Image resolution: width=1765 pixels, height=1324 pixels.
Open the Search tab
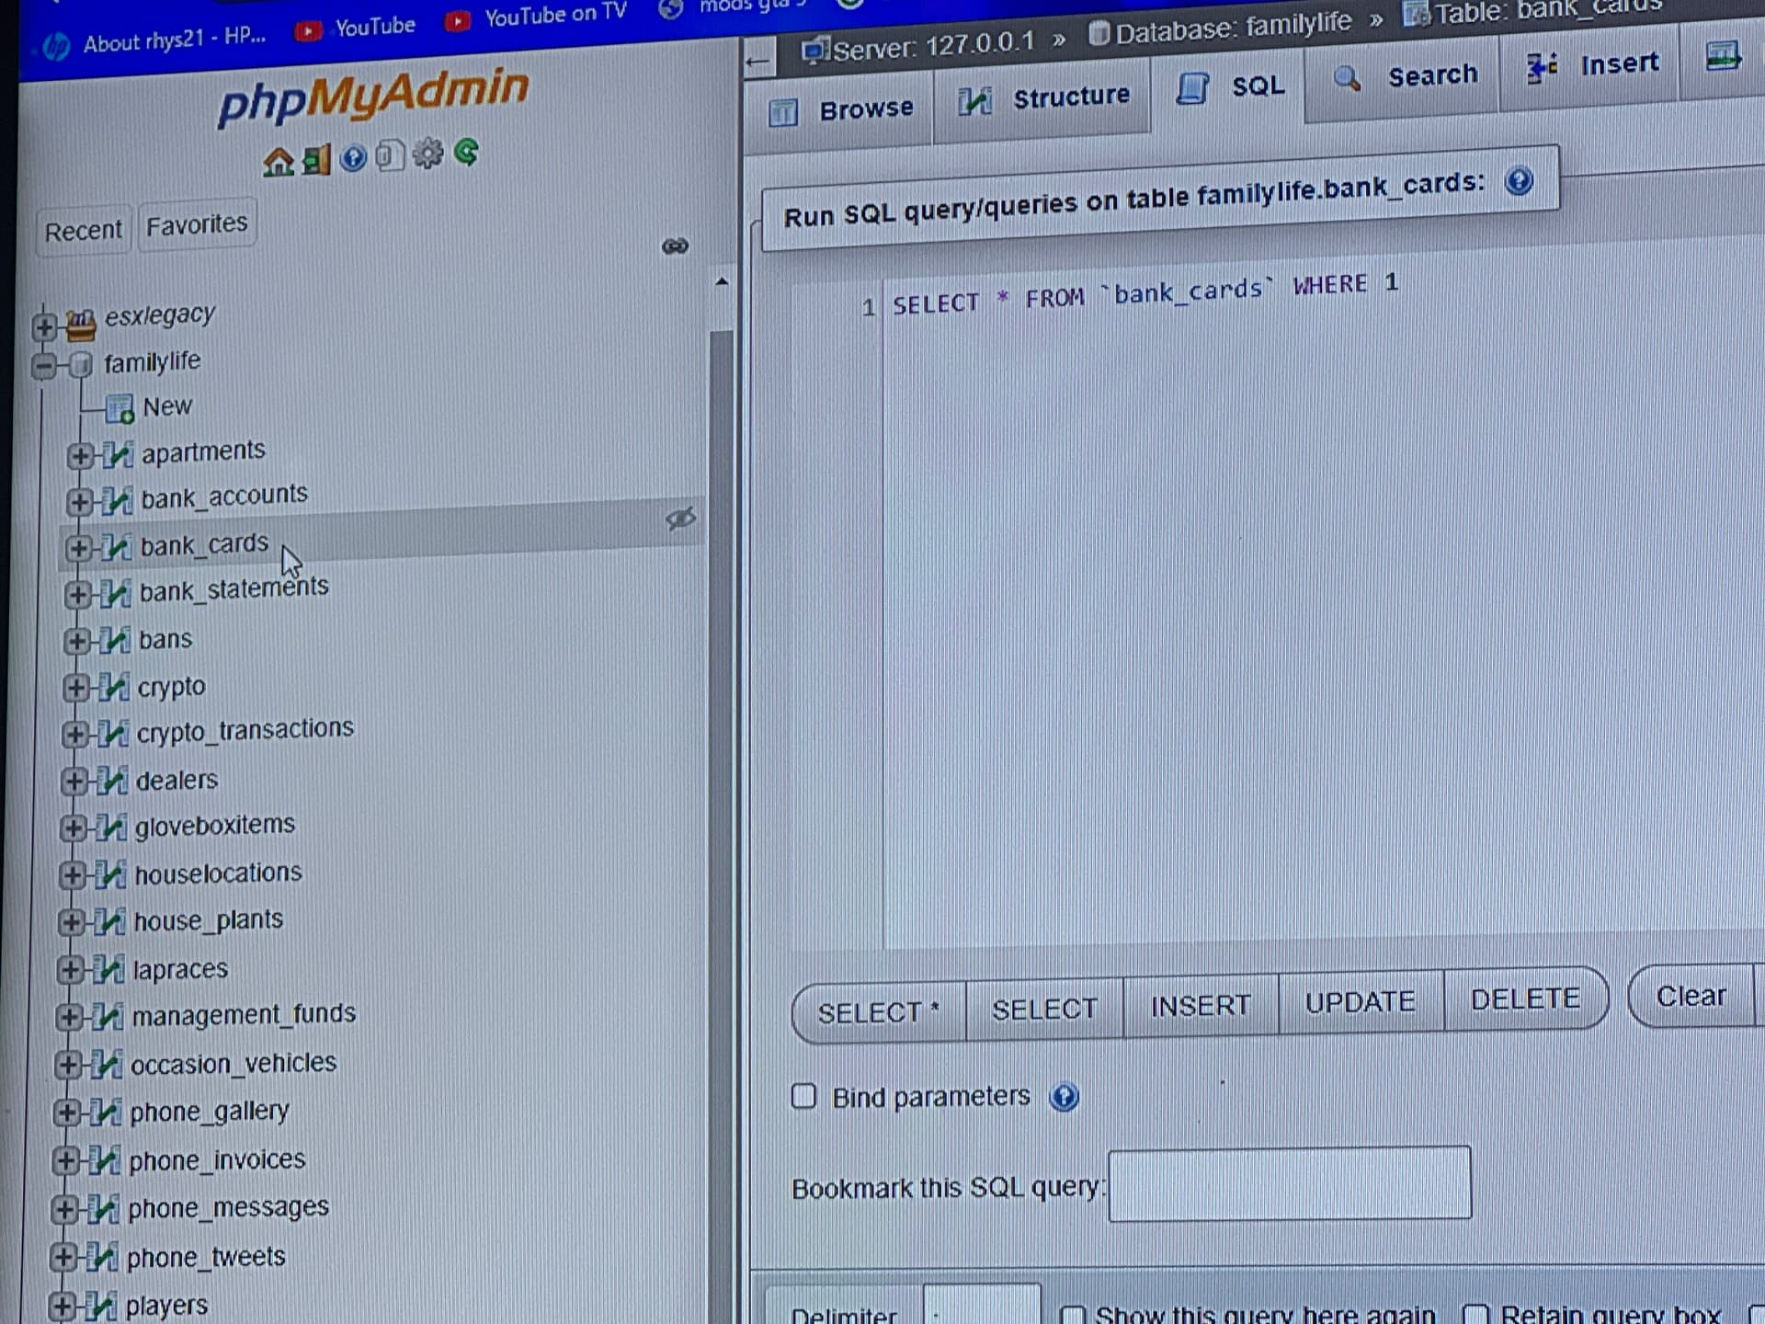coord(1405,76)
